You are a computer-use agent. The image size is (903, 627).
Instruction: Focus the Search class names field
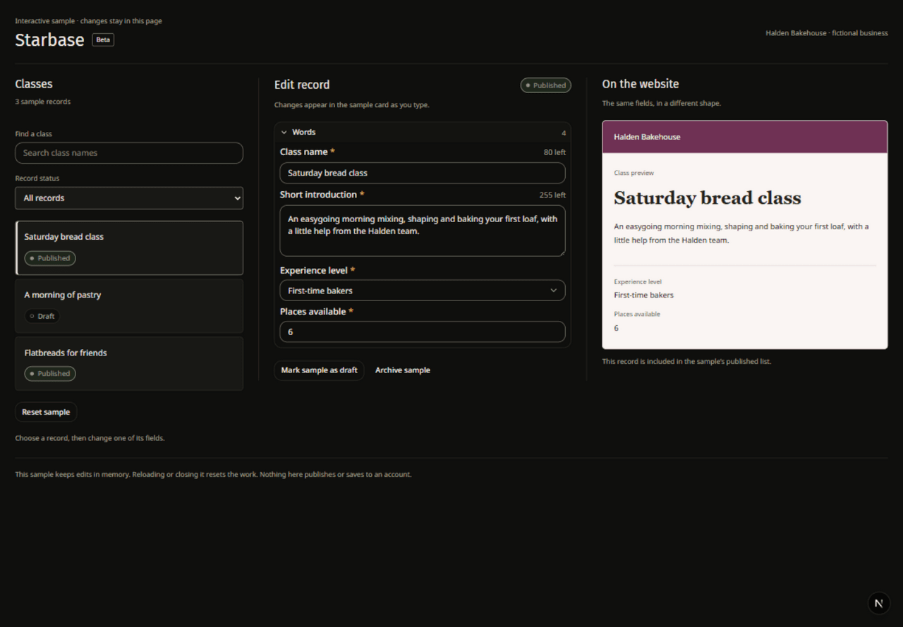pos(129,153)
